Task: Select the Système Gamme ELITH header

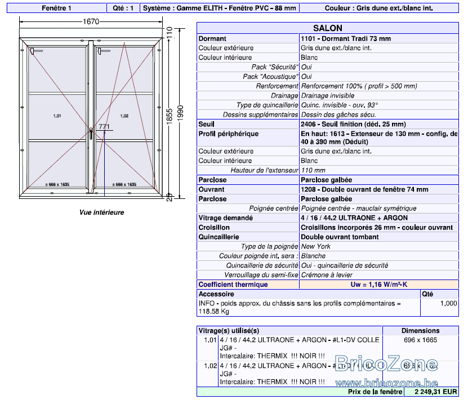Action: 220,8
